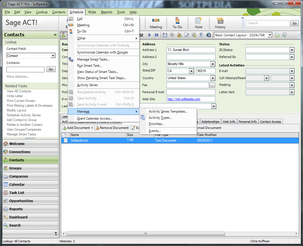
Task: Expand the State CA dropdown arrow
Action: [x=191, y=71]
